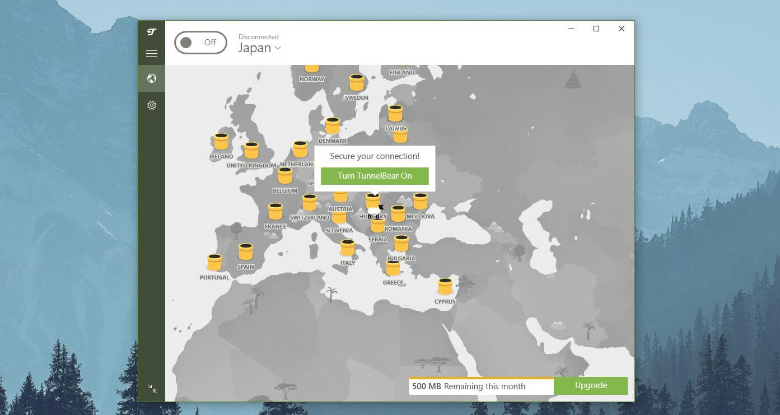Select the Slovenia tunnel
This screenshot has width=780, height=415.
[339, 218]
